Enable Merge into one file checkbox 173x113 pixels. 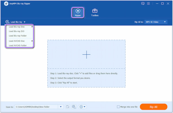(118, 107)
